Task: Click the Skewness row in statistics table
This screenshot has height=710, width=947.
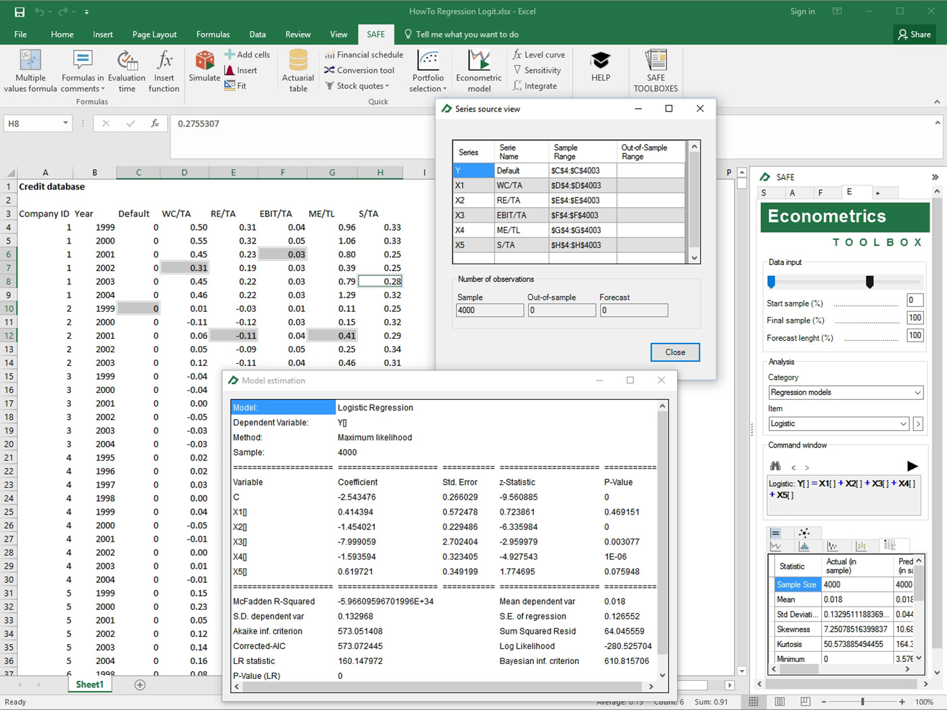Action: [844, 630]
